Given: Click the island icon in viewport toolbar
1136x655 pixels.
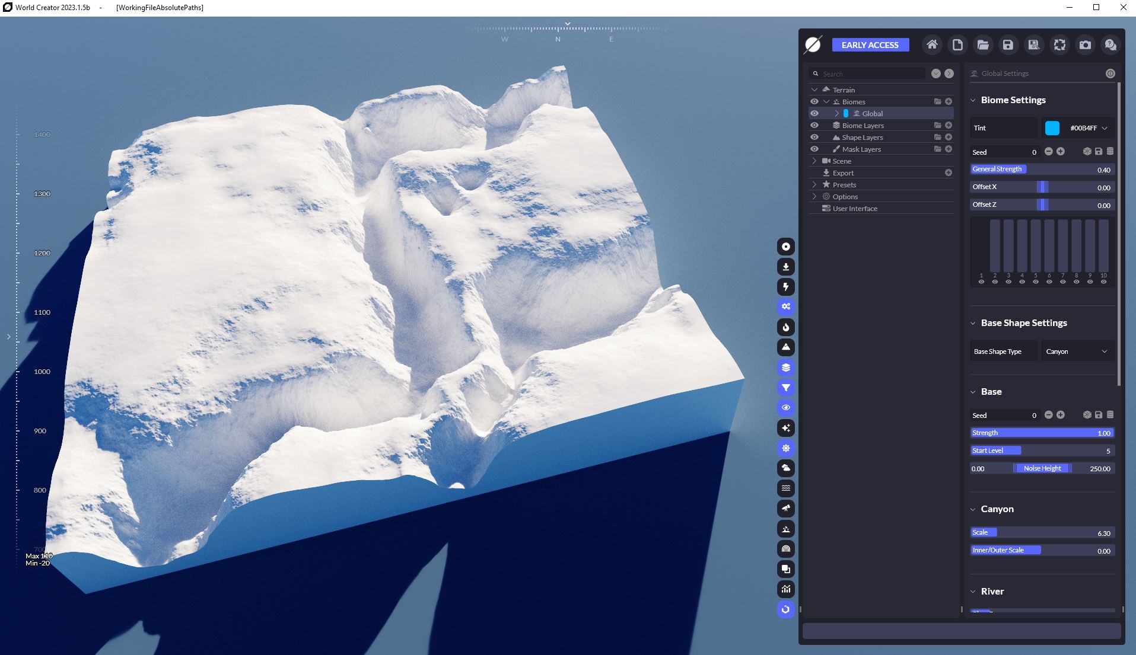Looking at the screenshot, I should [x=786, y=529].
